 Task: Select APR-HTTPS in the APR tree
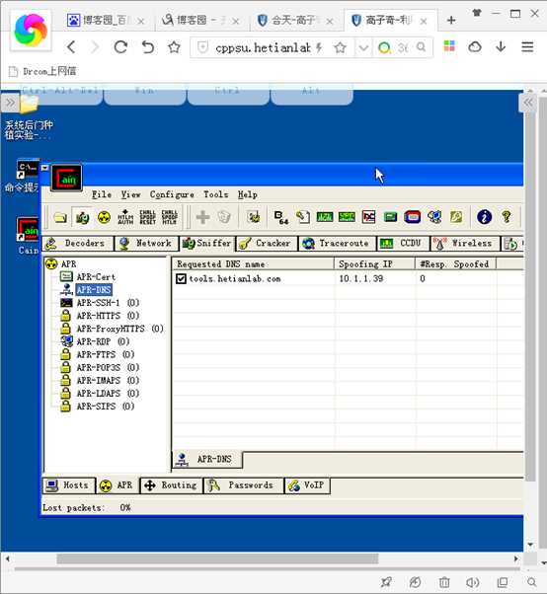108,316
